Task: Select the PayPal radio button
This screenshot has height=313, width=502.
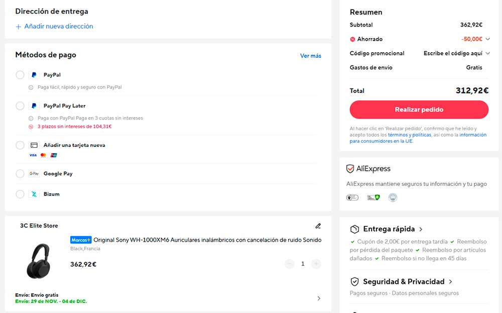Action: tap(20, 75)
